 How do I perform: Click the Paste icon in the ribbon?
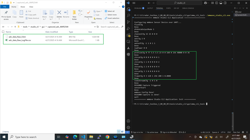(x=21, y=12)
